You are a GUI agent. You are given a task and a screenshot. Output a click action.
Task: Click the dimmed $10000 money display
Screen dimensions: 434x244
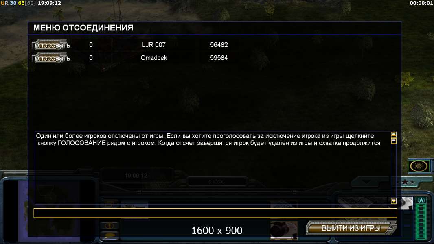coord(217,182)
